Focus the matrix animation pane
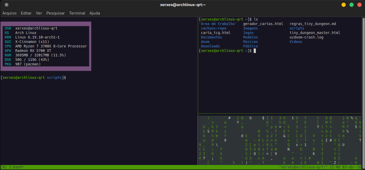The image size is (365, 170). [280, 140]
